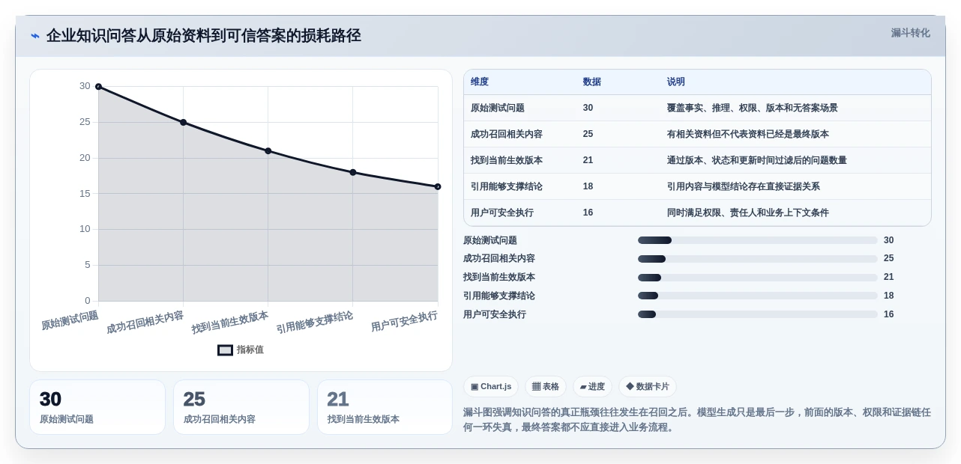The width and height of the screenshot is (961, 464).
Task: Click progress list label 找到当前生效版本
Action: tap(499, 278)
